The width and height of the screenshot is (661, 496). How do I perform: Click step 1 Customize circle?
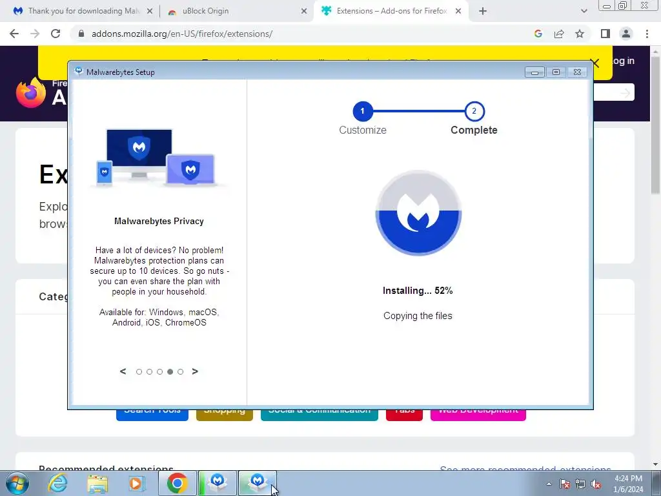point(363,111)
